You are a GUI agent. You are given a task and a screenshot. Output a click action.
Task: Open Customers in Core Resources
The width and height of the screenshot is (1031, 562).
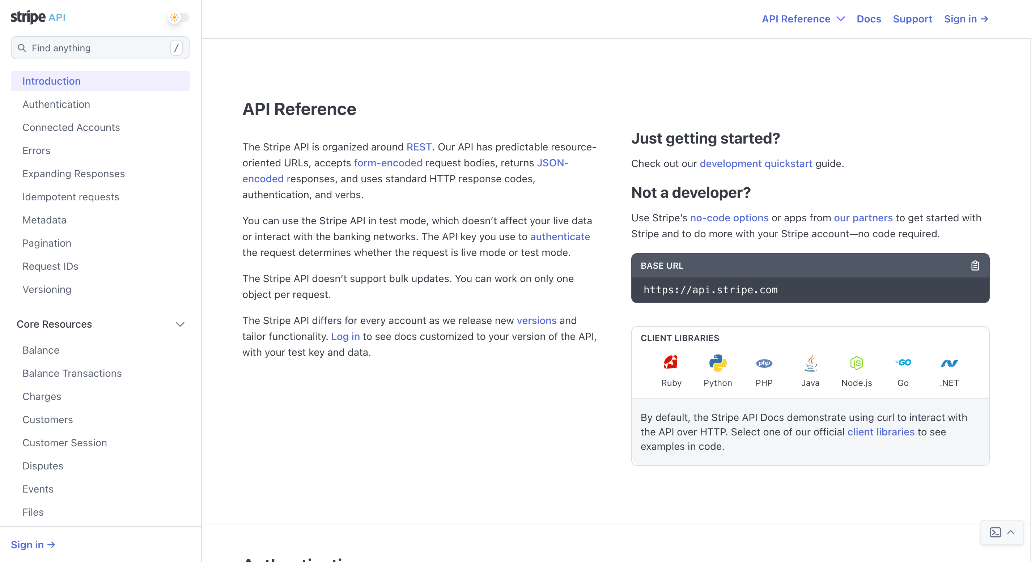[47, 420]
